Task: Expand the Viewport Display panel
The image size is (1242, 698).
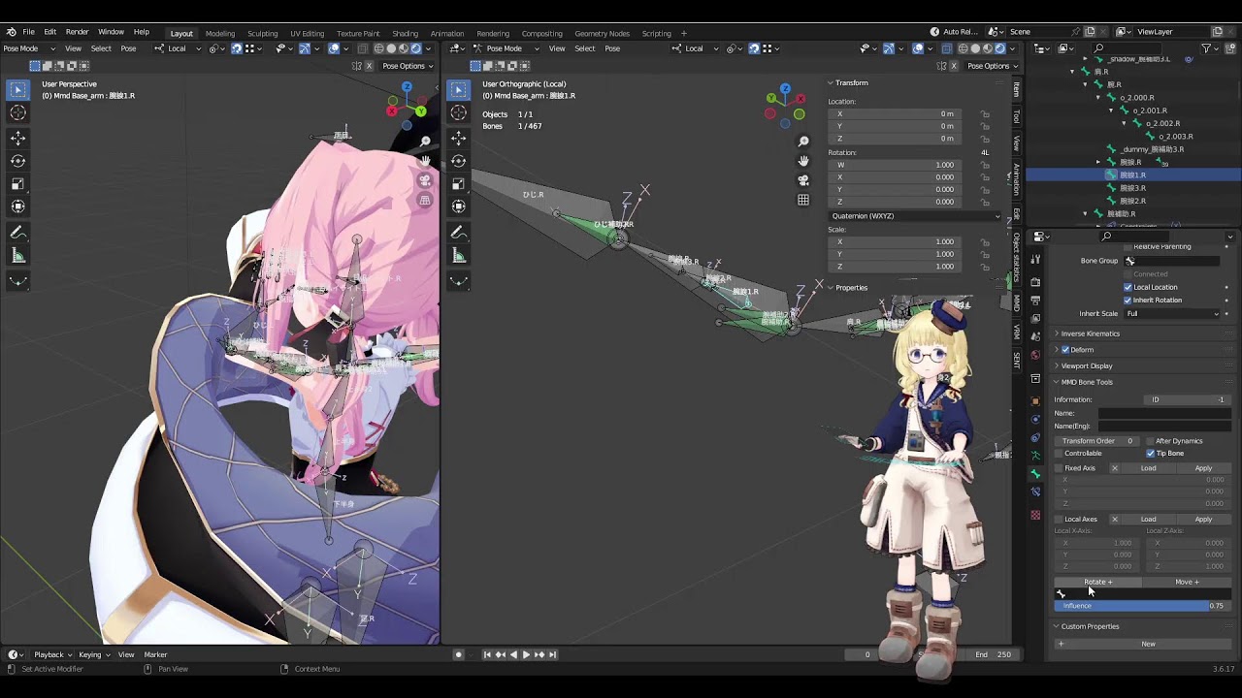Action: (1087, 365)
